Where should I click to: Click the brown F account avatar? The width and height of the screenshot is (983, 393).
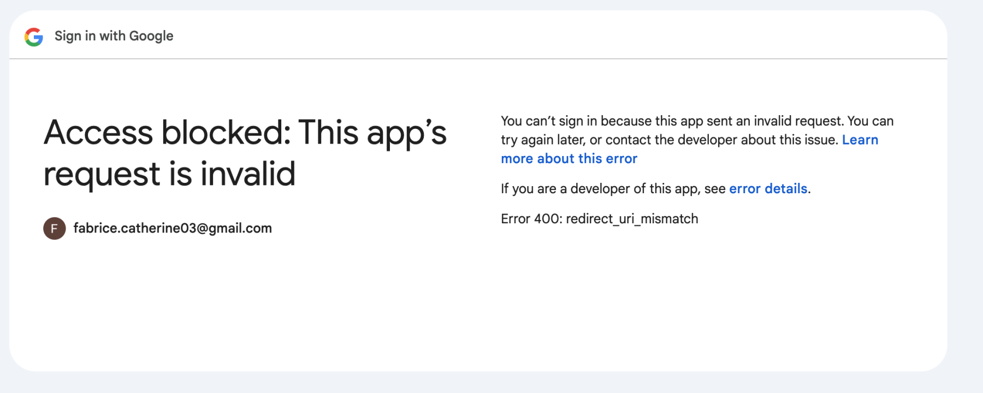pyautogui.click(x=55, y=228)
